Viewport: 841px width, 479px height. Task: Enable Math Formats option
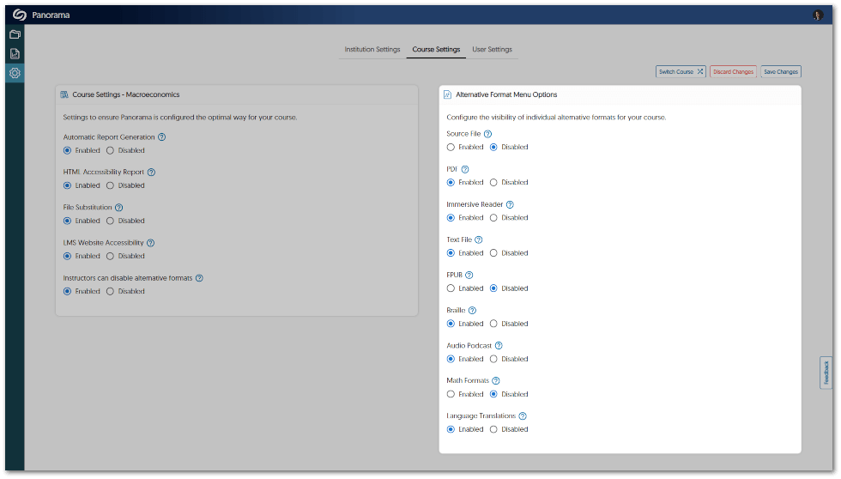point(451,394)
